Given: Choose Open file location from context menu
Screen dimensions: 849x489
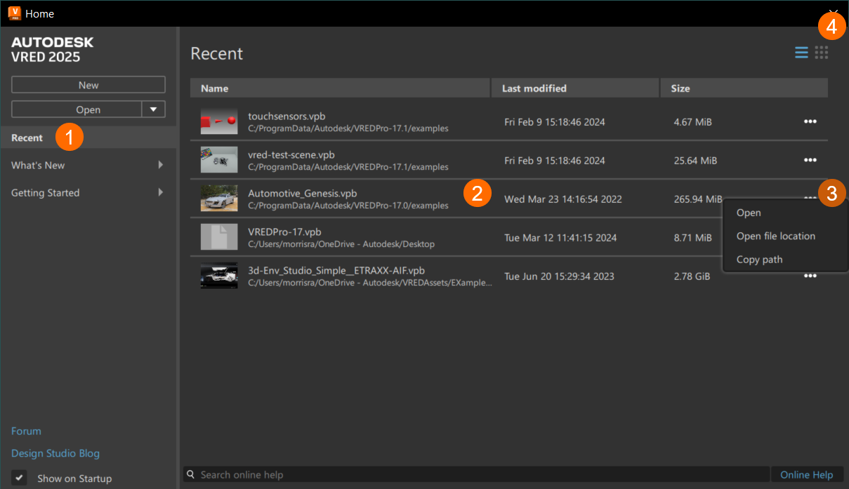Looking at the screenshot, I should click(776, 236).
